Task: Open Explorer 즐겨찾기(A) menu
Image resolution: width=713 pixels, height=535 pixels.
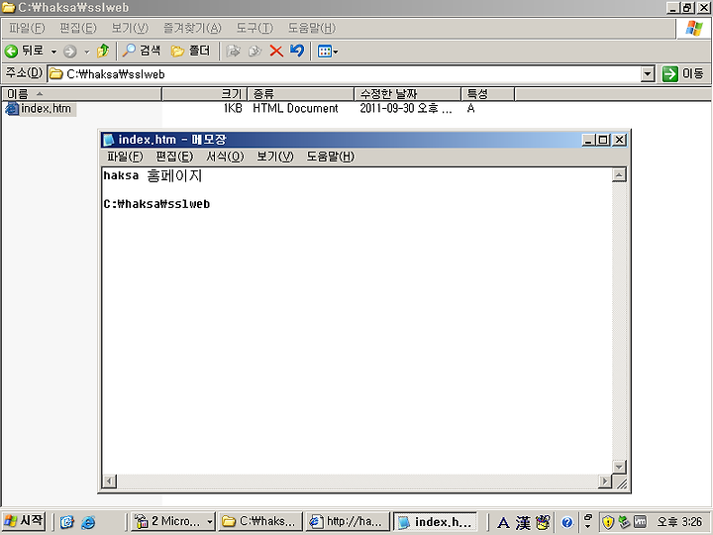Action: click(x=192, y=28)
